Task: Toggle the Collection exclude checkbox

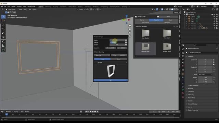Action: 212,14
